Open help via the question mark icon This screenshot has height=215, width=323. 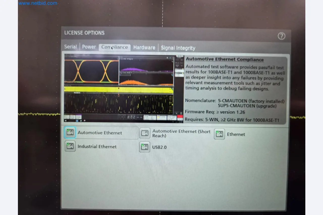point(281,36)
